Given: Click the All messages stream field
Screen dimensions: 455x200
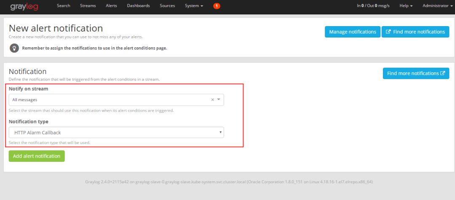Looking at the screenshot, I should [x=116, y=100].
